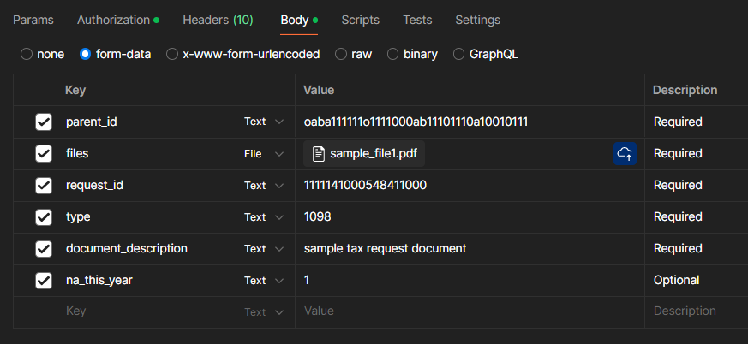Open the Text dropdown in empty Key row
Screen dimensions: 748x344
click(x=264, y=312)
